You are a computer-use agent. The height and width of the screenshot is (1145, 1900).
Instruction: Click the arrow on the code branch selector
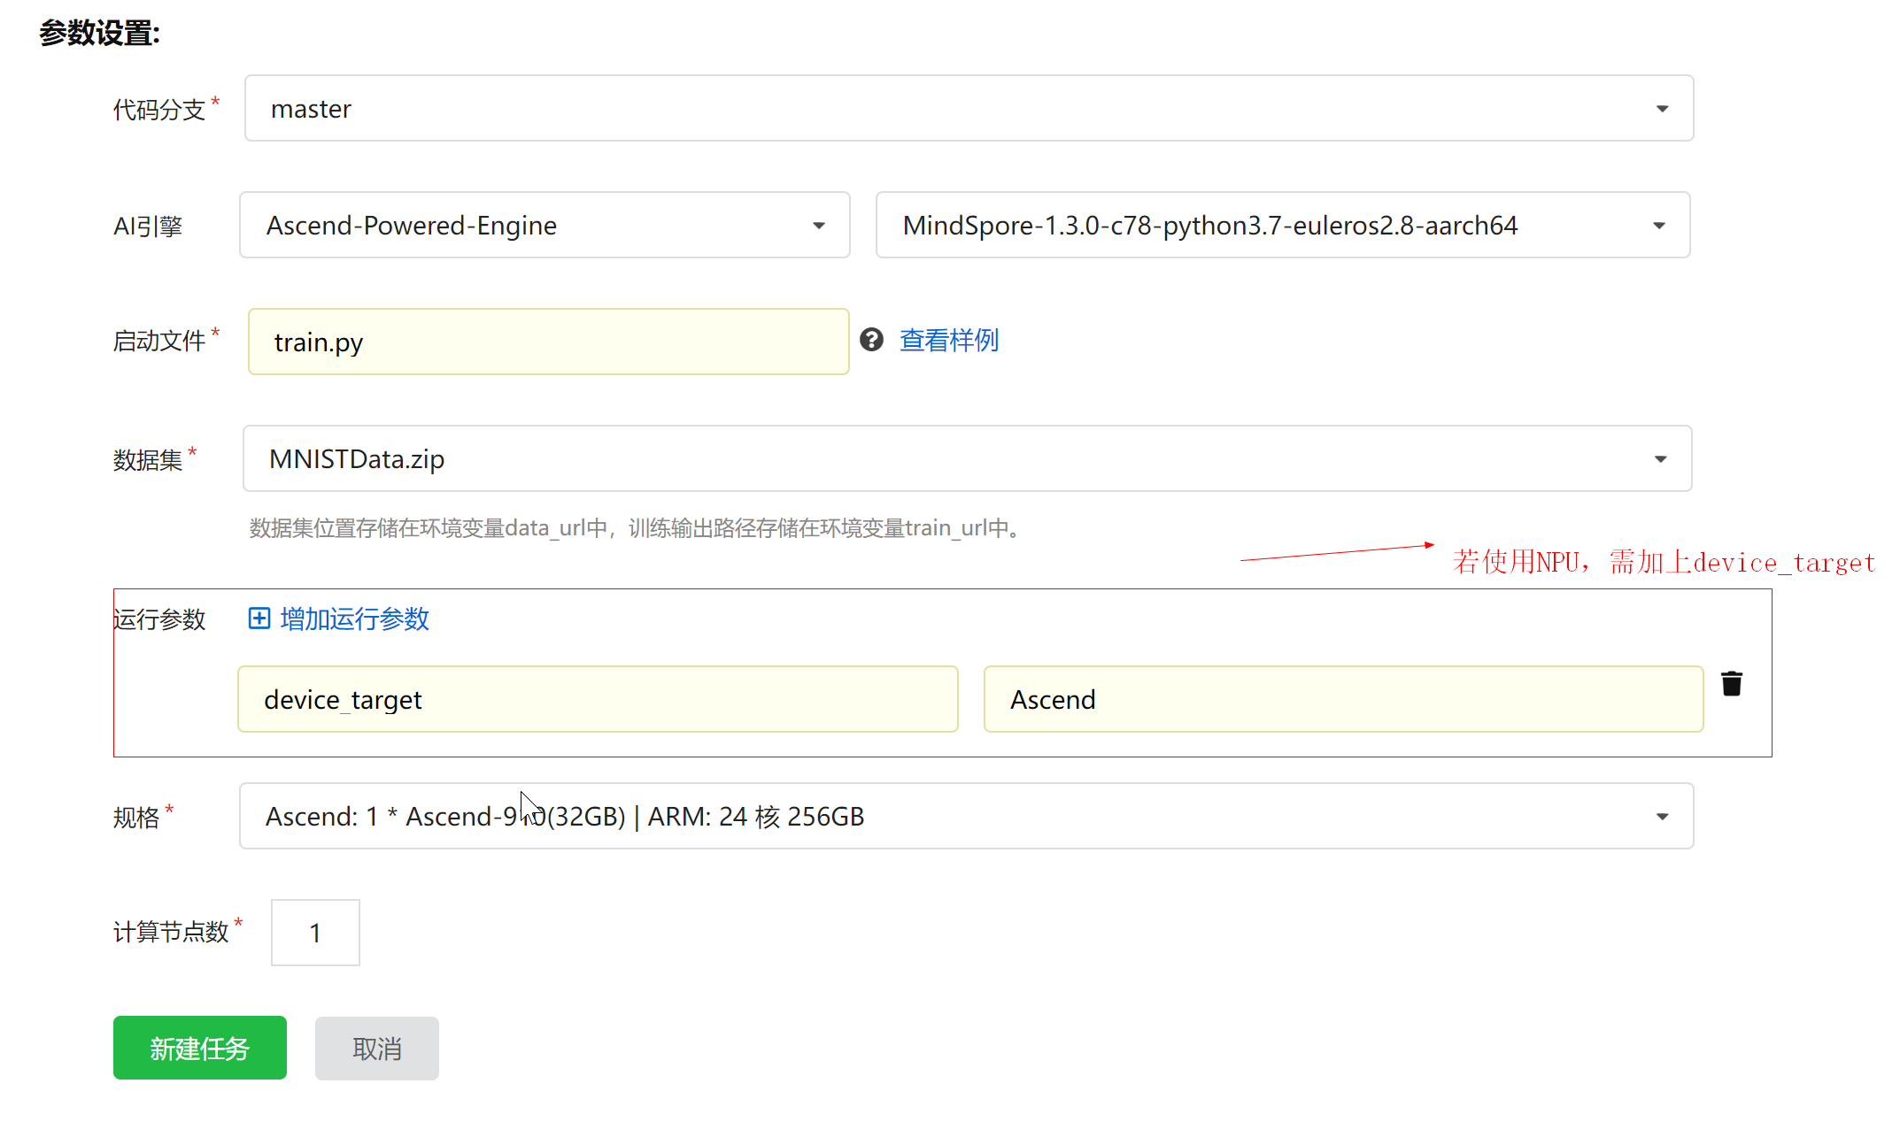[x=1662, y=109]
